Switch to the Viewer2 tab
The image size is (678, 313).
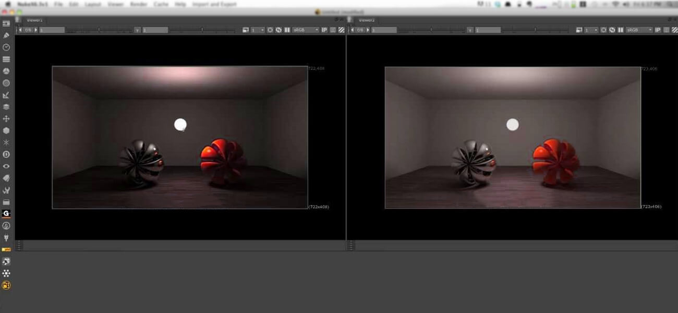coord(366,20)
